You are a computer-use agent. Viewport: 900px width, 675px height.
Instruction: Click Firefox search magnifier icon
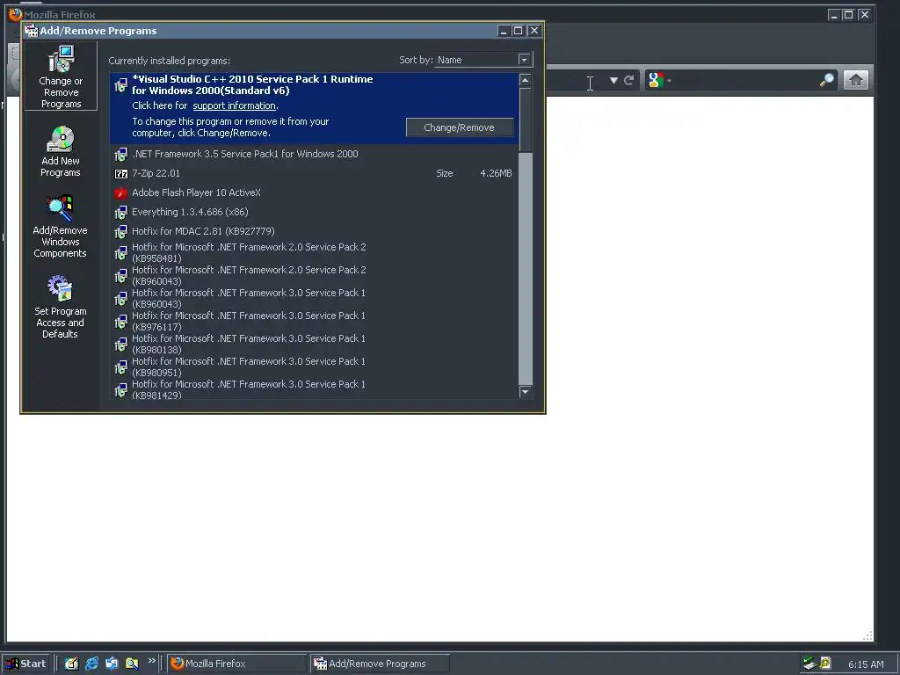827,80
